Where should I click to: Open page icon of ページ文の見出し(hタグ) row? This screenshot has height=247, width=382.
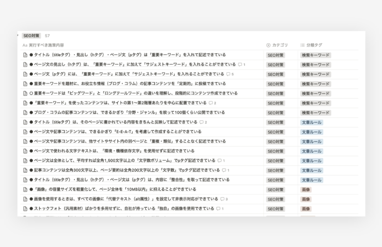[25, 64]
